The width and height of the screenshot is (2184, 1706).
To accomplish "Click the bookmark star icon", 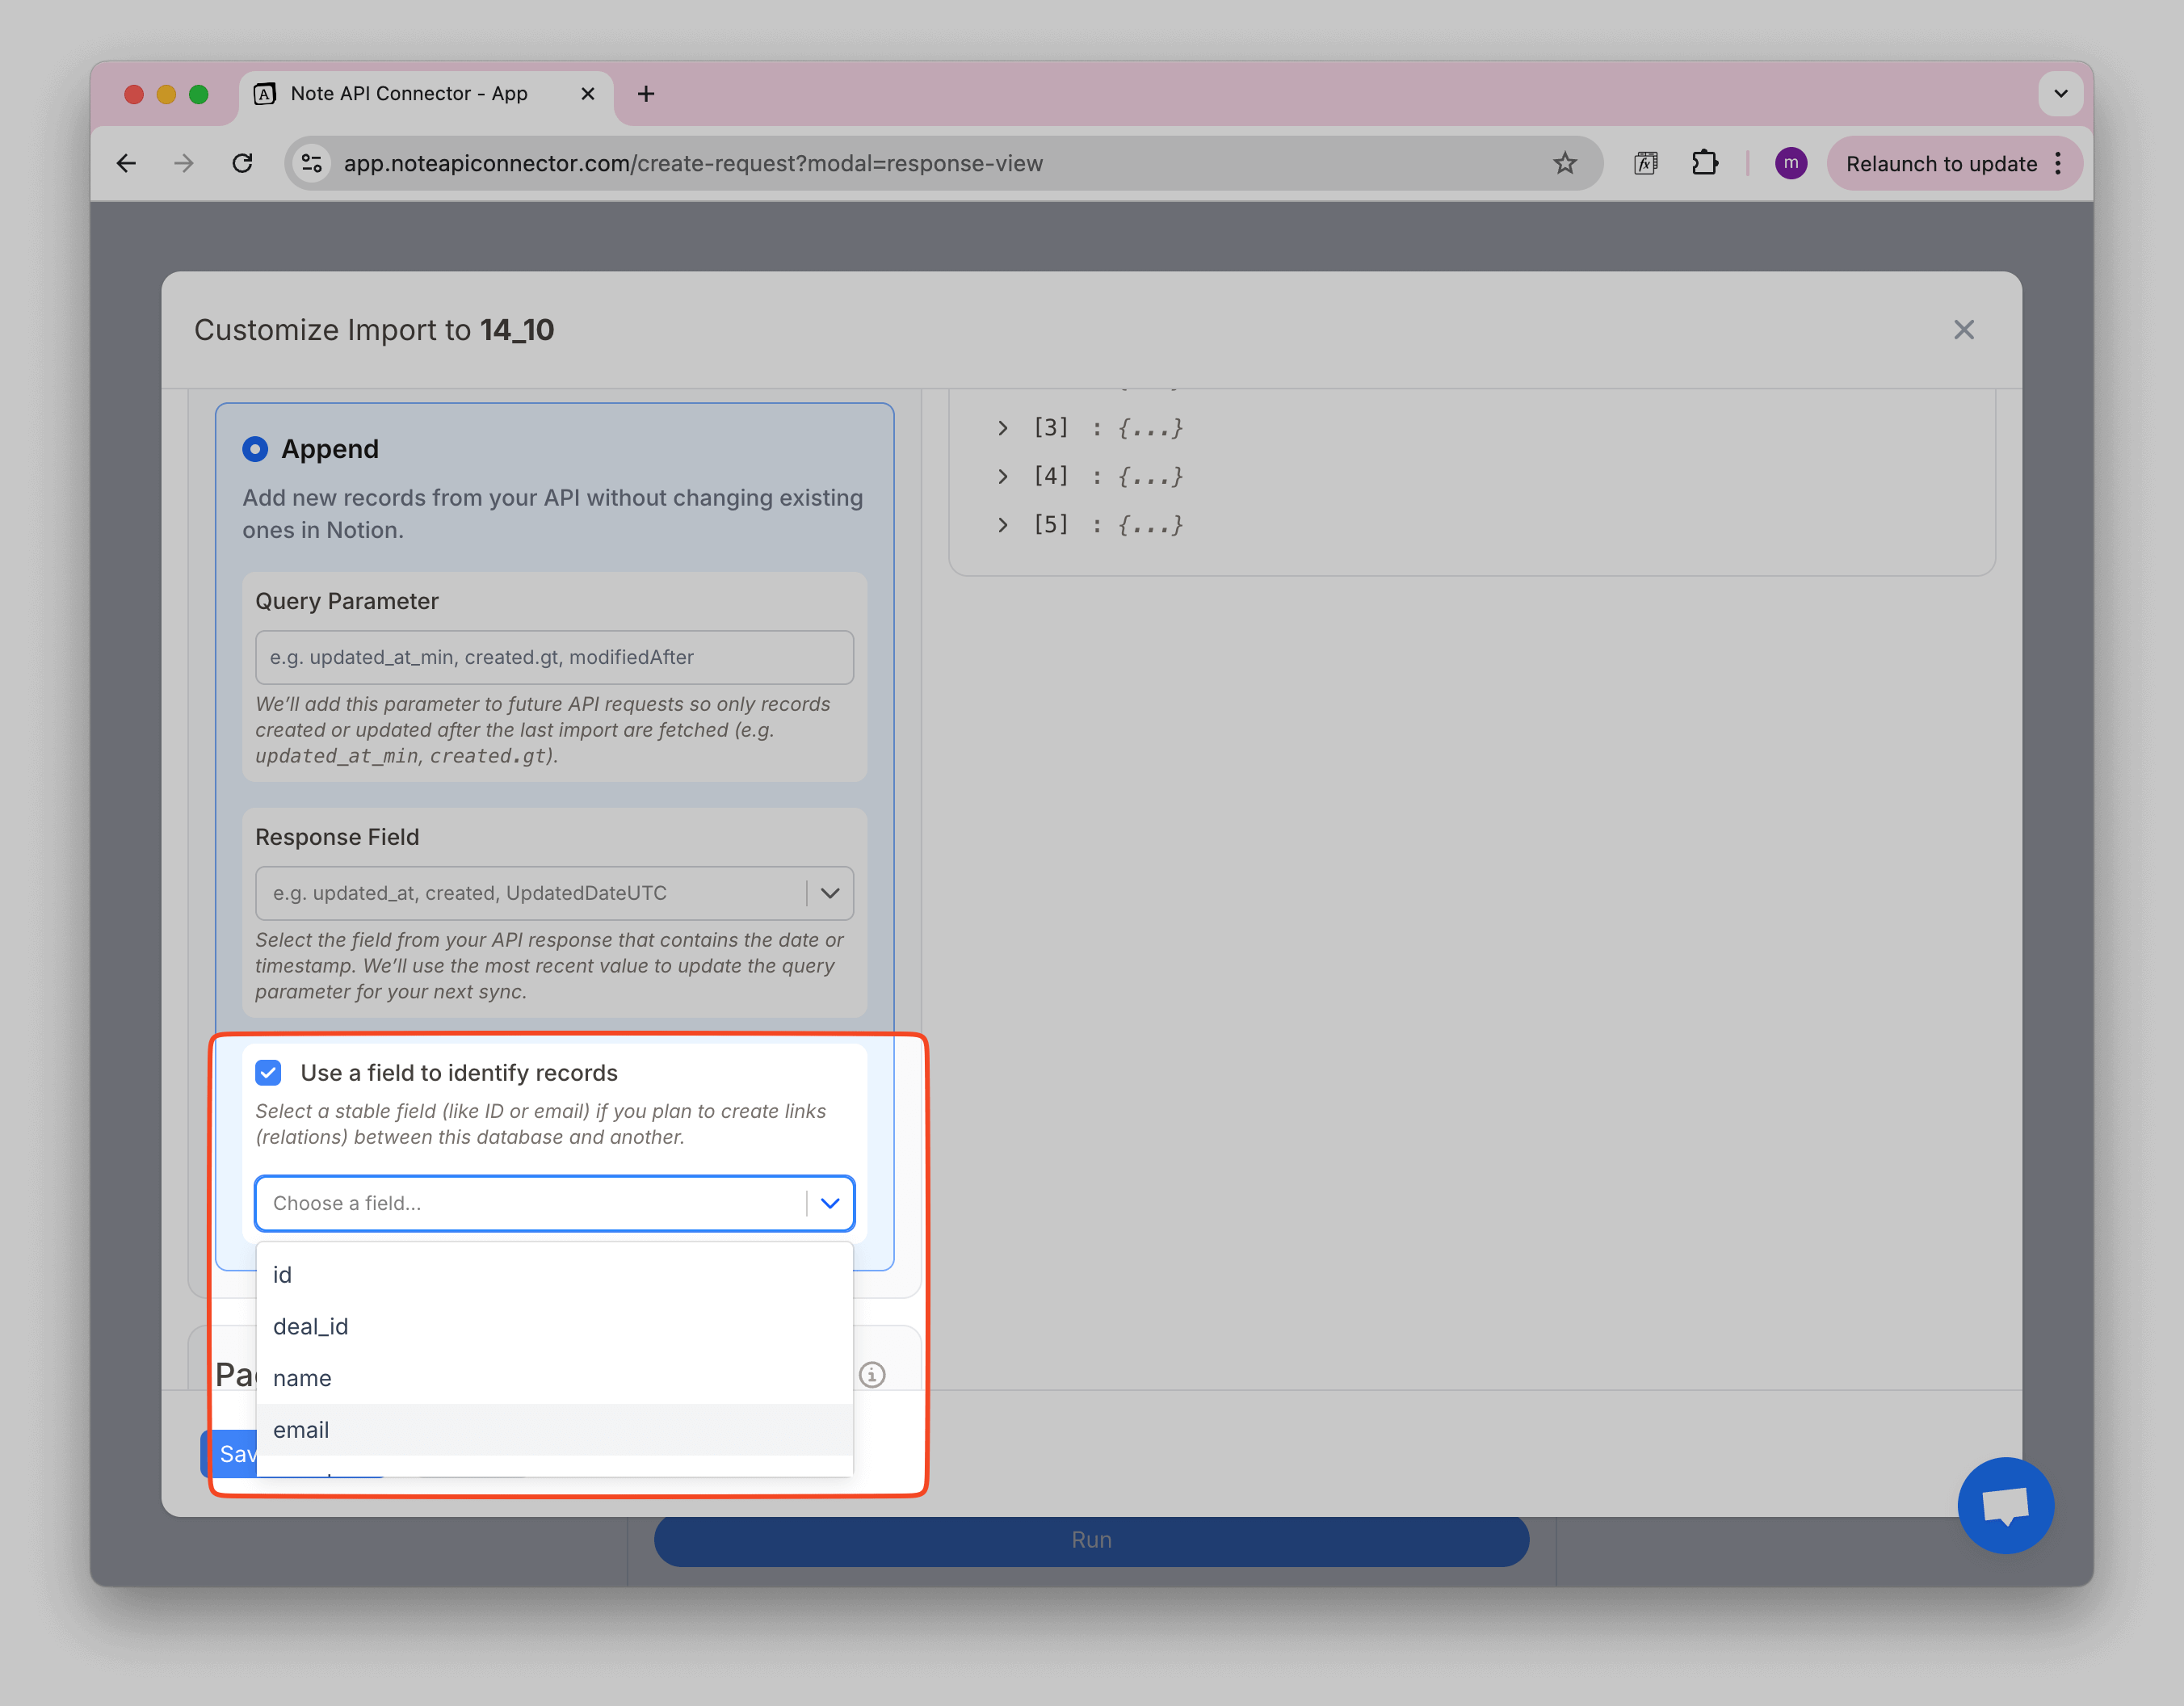I will click(x=1564, y=163).
